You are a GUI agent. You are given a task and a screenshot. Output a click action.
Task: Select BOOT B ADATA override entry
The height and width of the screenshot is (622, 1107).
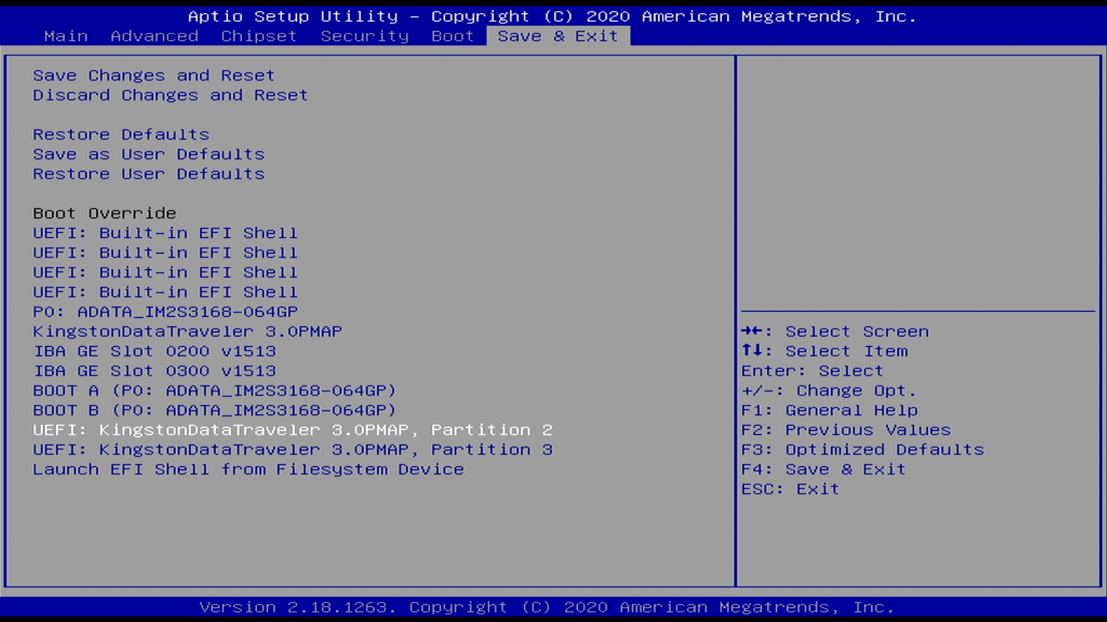pyautogui.click(x=214, y=410)
